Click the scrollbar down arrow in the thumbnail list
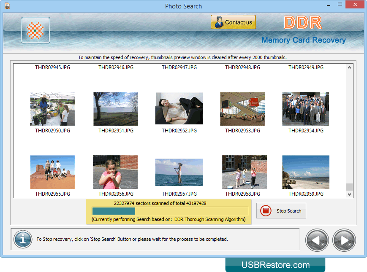367x272 pixels. click(x=349, y=194)
